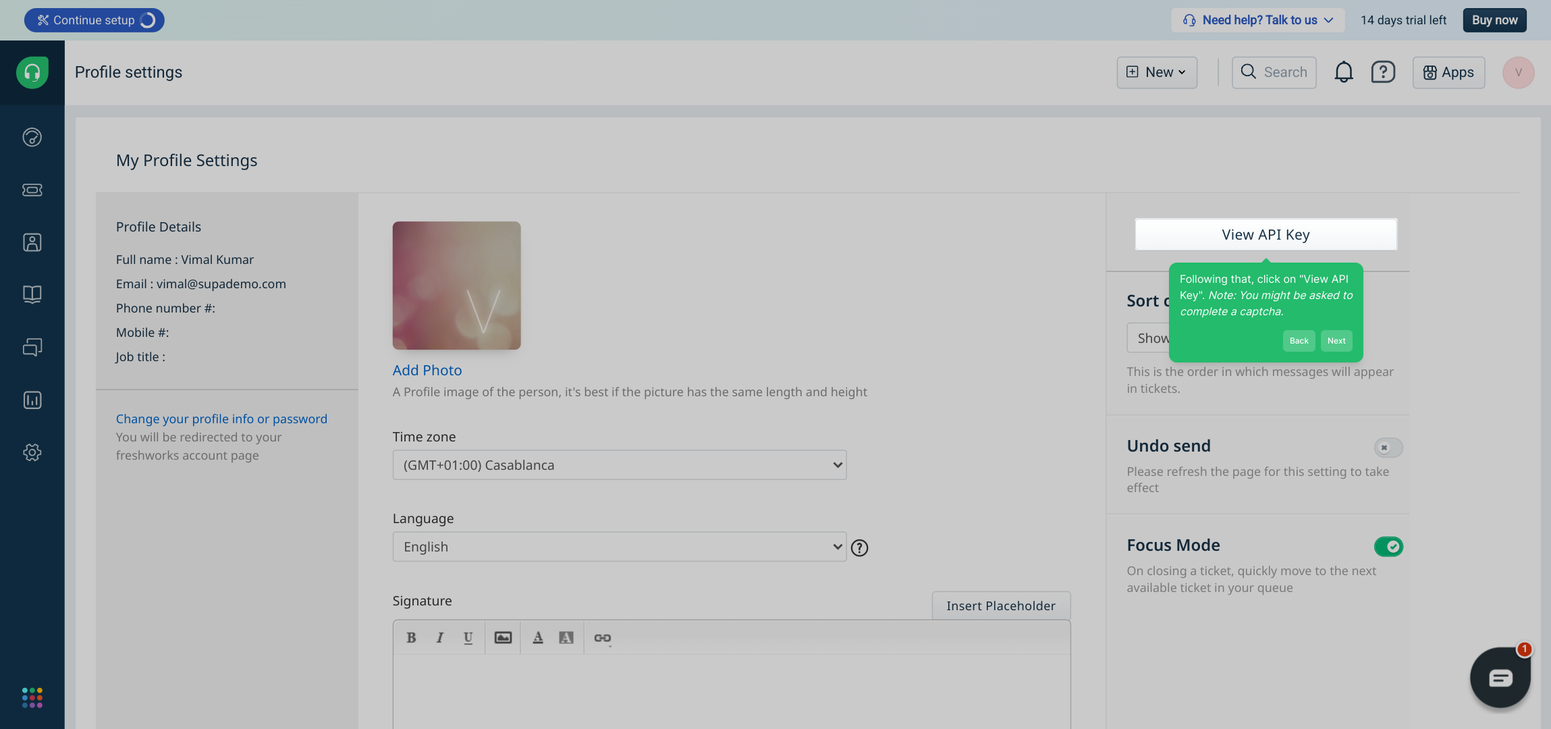
Task: Click the View API Key button
Action: pyautogui.click(x=1266, y=234)
